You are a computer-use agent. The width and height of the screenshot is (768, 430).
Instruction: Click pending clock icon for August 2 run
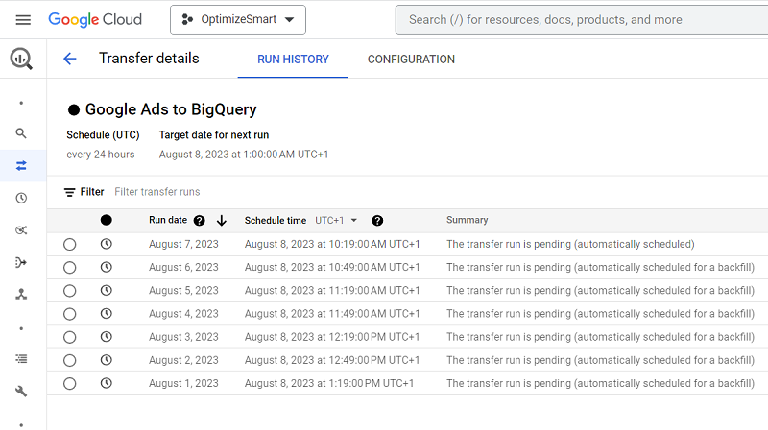coord(107,360)
